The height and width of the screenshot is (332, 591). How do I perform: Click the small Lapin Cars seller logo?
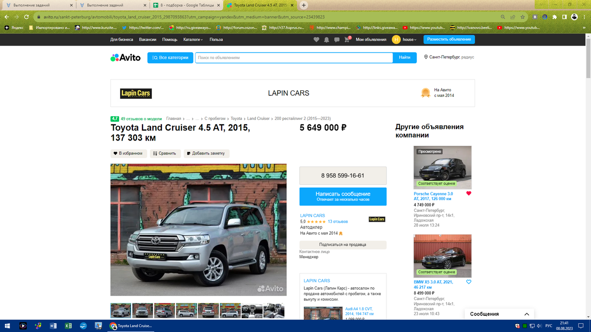coord(377,219)
